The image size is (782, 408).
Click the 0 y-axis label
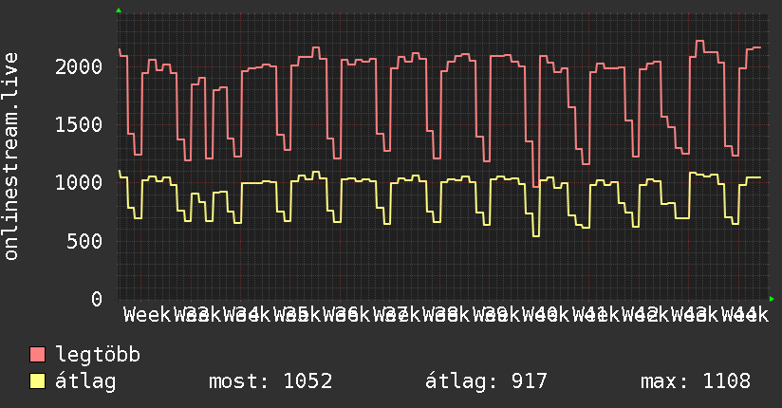pyautogui.click(x=97, y=299)
